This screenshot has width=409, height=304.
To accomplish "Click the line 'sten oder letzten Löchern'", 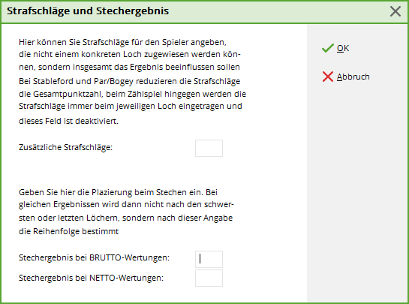I will click(126, 218).
